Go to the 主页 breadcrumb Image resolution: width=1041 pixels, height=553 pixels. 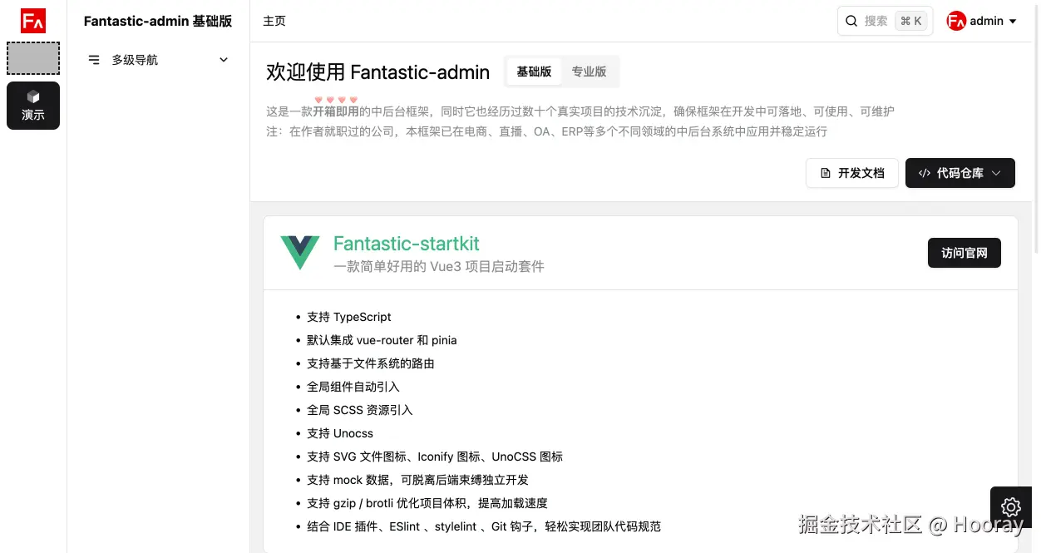pyautogui.click(x=274, y=21)
